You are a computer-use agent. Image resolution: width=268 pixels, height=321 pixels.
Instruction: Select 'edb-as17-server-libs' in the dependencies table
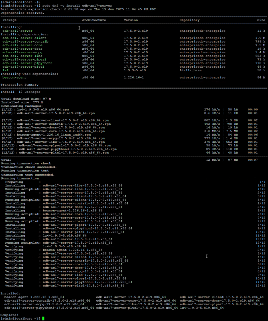(22, 56)
